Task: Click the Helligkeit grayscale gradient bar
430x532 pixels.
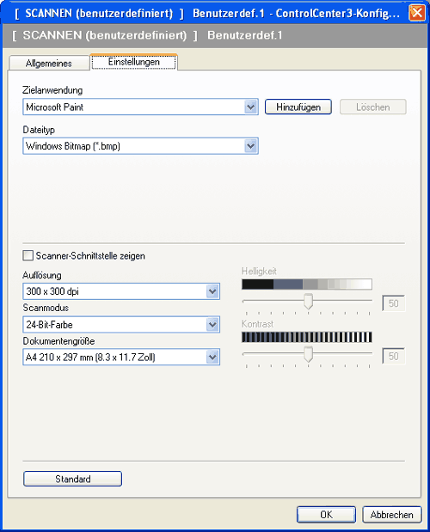Action: (307, 284)
